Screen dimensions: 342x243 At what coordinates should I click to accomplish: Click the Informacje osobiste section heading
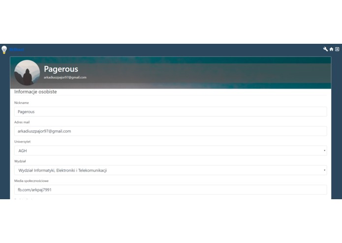pos(35,92)
